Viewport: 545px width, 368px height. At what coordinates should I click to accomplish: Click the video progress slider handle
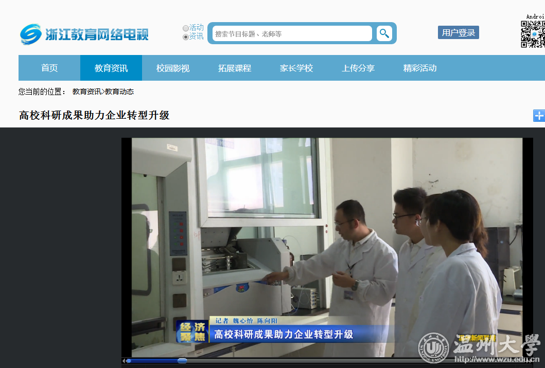(182, 361)
